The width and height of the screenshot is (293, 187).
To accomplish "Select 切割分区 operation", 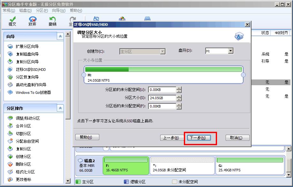I will pyautogui.click(x=24, y=133).
